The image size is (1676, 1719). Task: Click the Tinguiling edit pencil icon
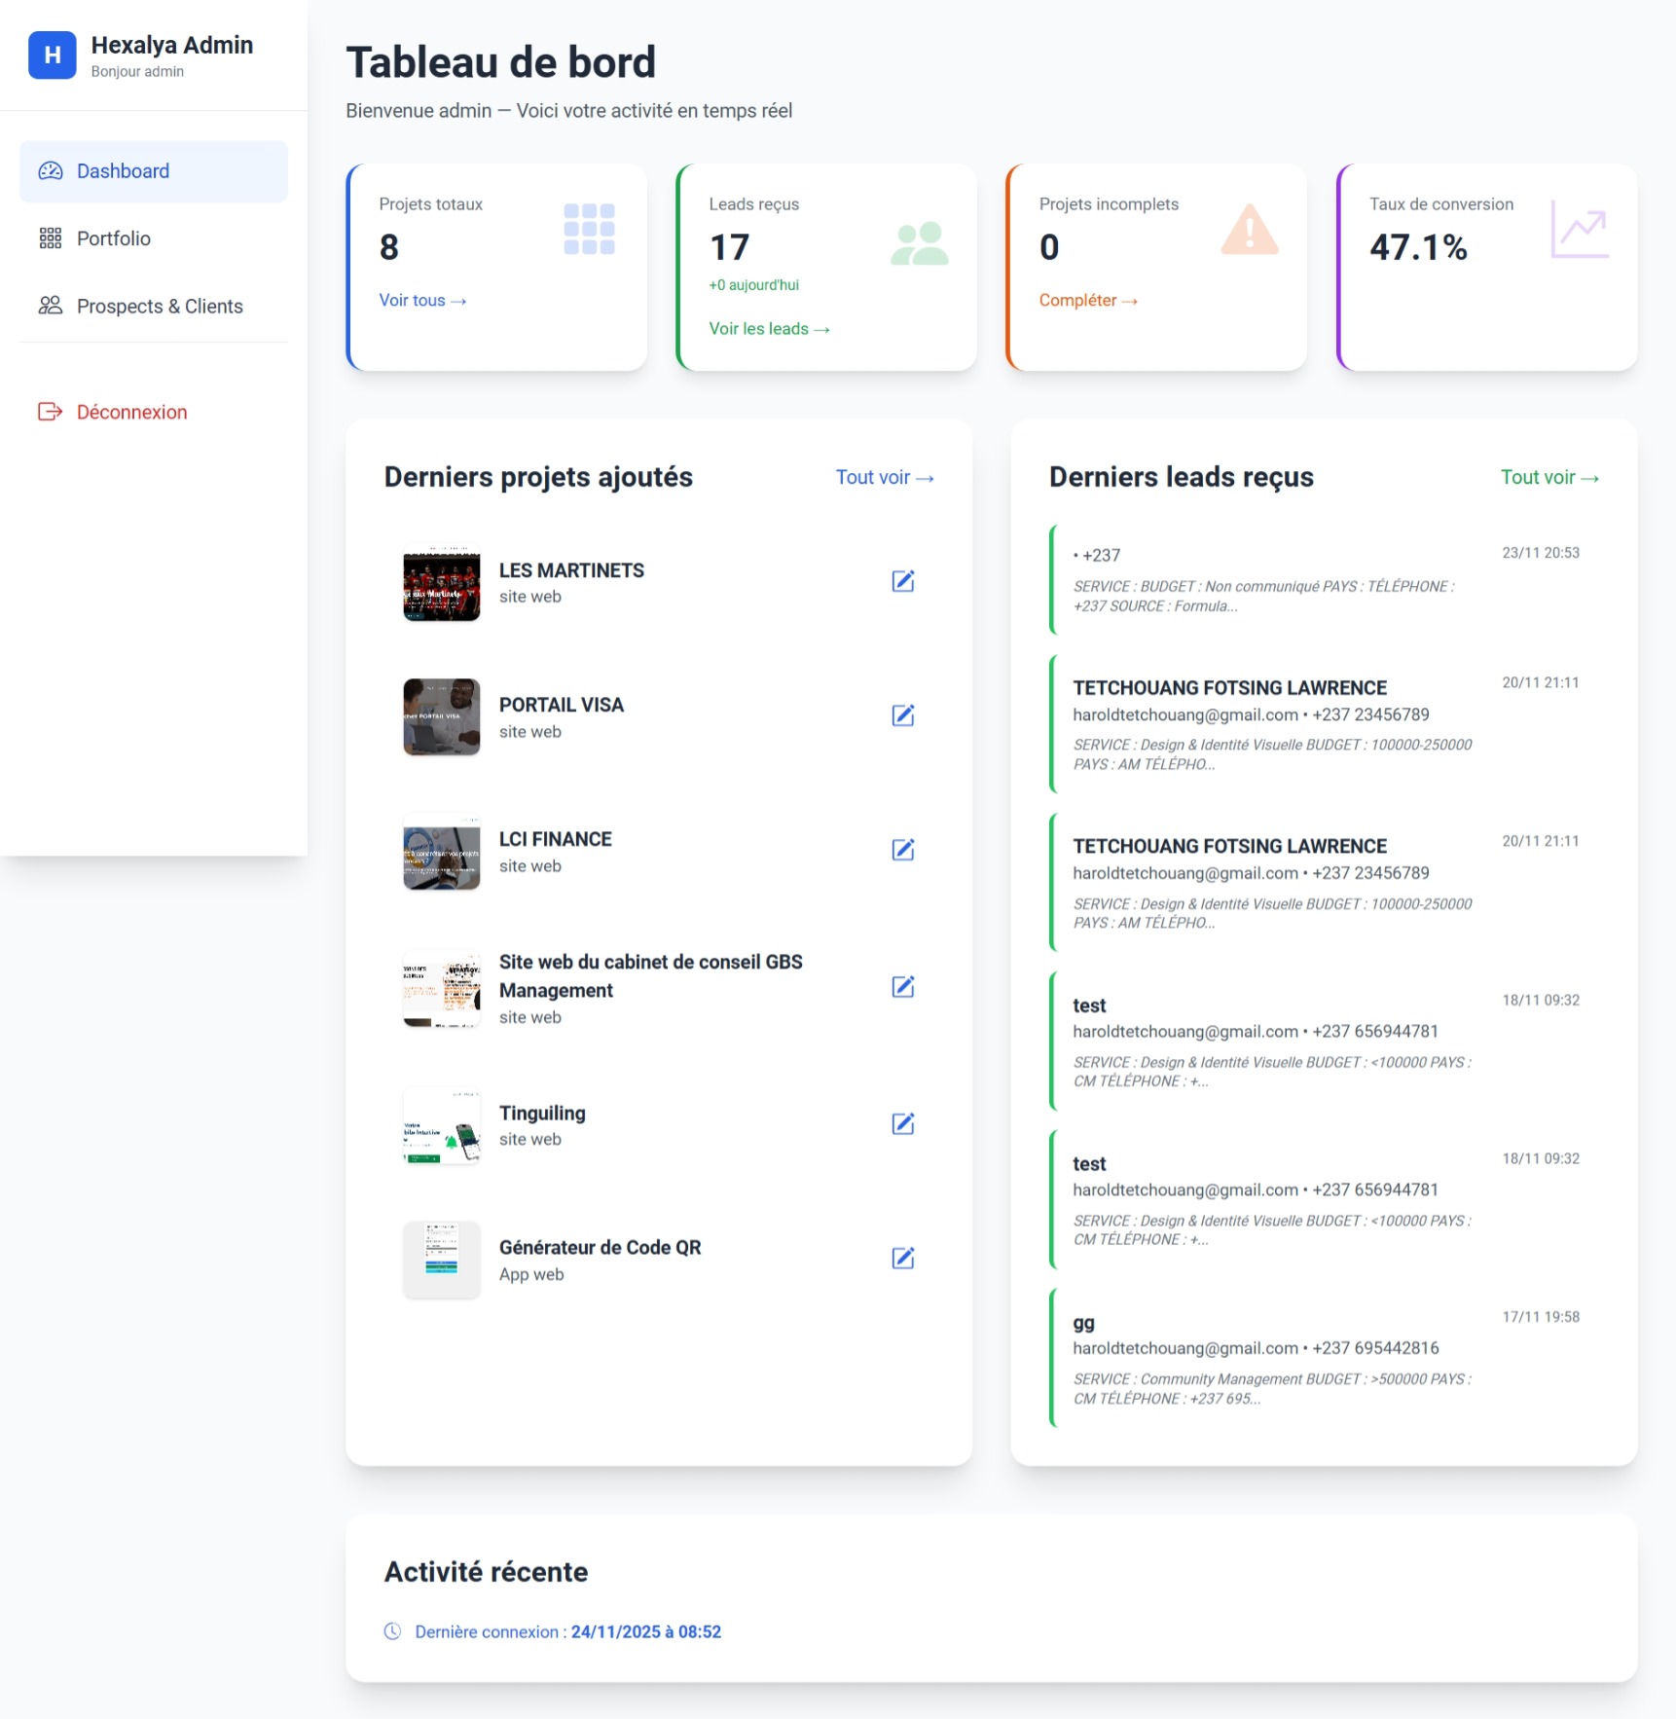(x=902, y=1124)
